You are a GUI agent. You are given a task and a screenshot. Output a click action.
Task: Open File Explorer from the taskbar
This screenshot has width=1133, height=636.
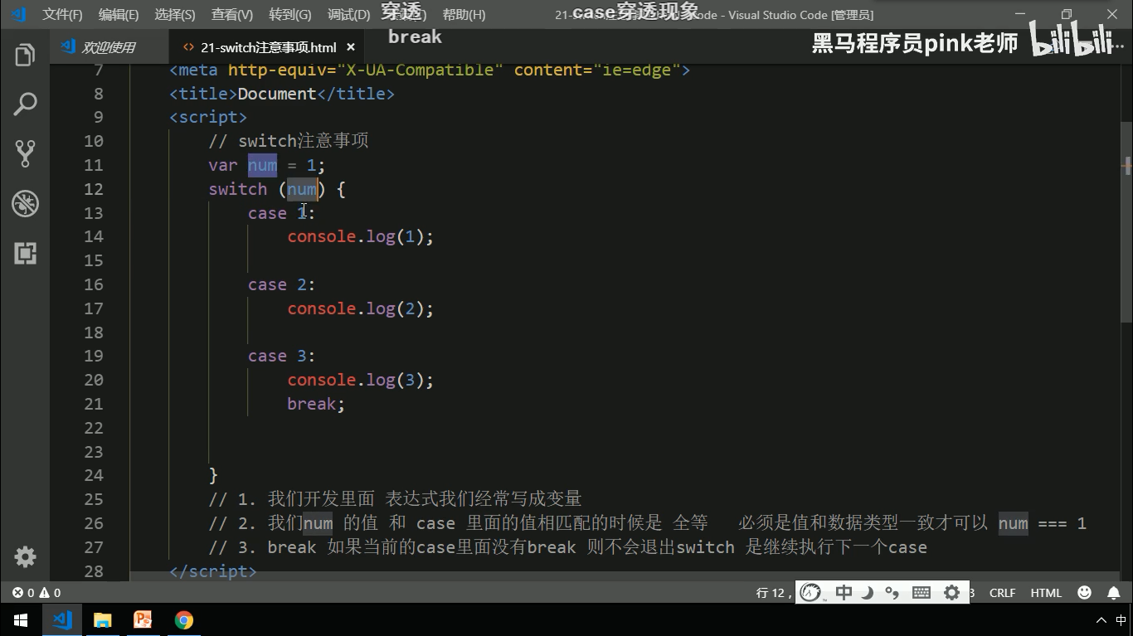(102, 620)
